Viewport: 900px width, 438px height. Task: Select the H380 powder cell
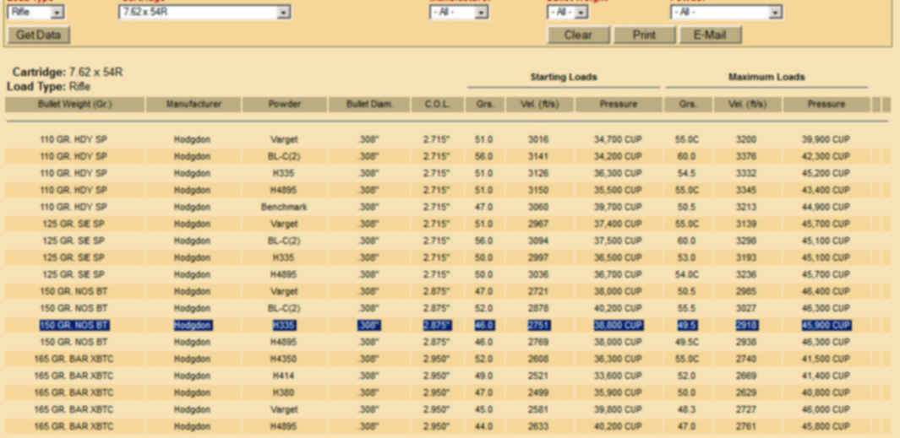(284, 393)
